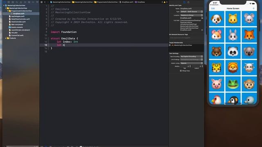Open the Find navigator magnifier icon
The width and height of the screenshot is (262, 147).
(17, 2)
